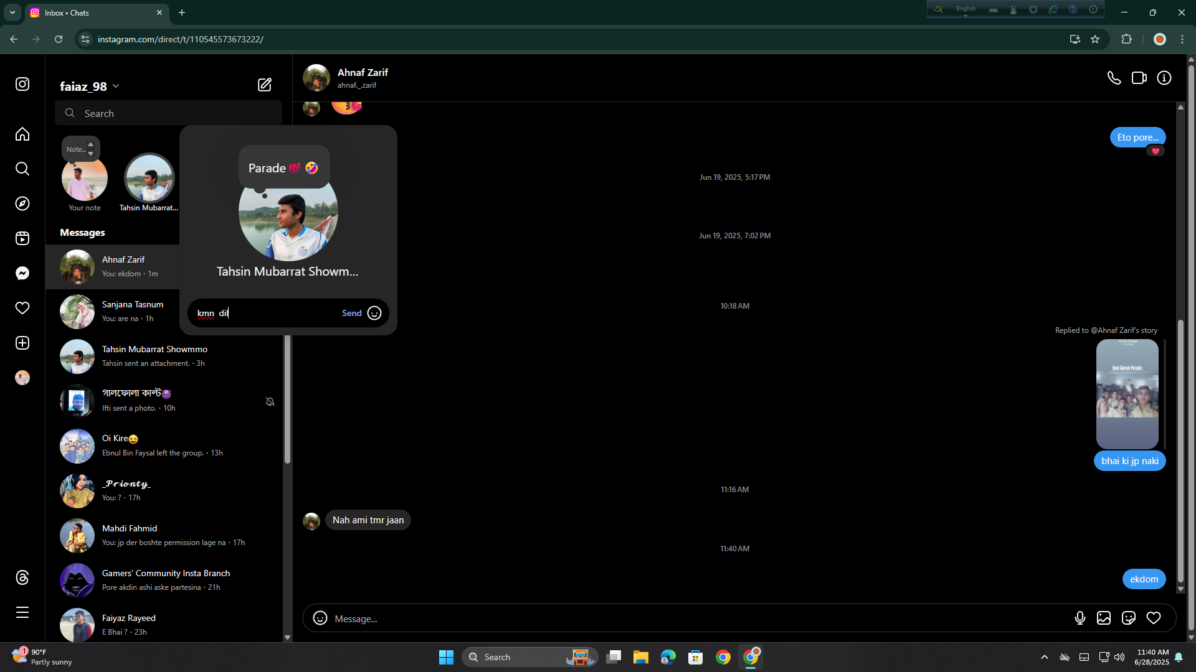This screenshot has height=672, width=1196.
Task: Start audio call with Ahnaf Zarif
Action: pyautogui.click(x=1114, y=78)
